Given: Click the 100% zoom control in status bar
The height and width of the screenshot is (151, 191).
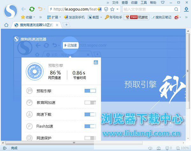Looking at the screenshot, I should (182, 148).
